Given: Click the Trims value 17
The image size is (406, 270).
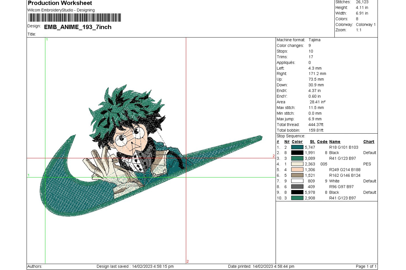Looking at the screenshot, I should pos(311,57).
